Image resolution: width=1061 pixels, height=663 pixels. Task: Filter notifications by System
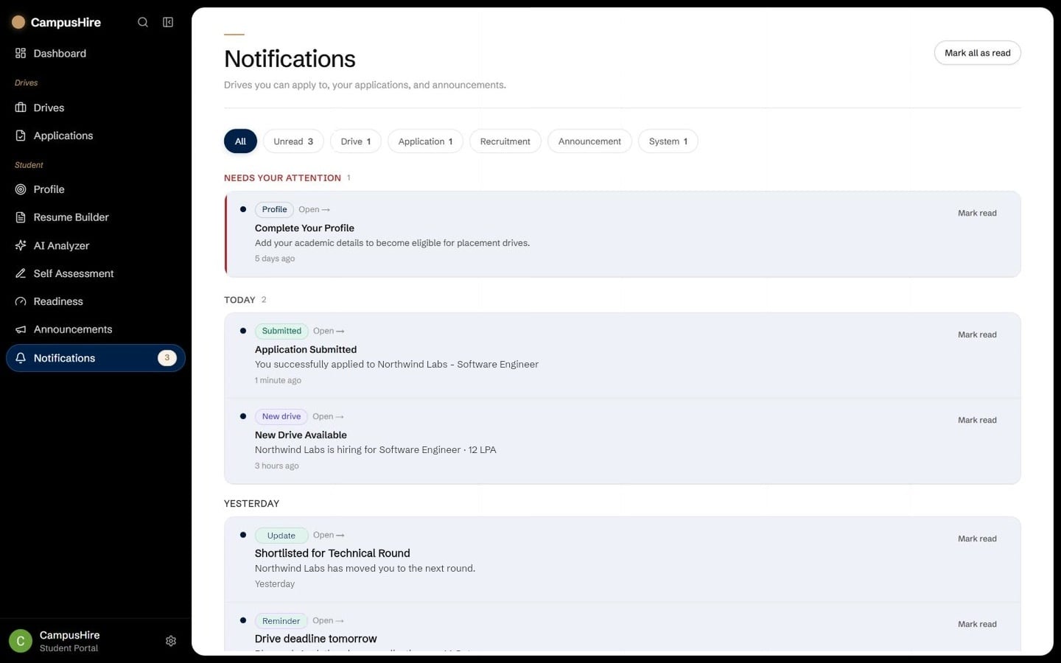point(668,141)
